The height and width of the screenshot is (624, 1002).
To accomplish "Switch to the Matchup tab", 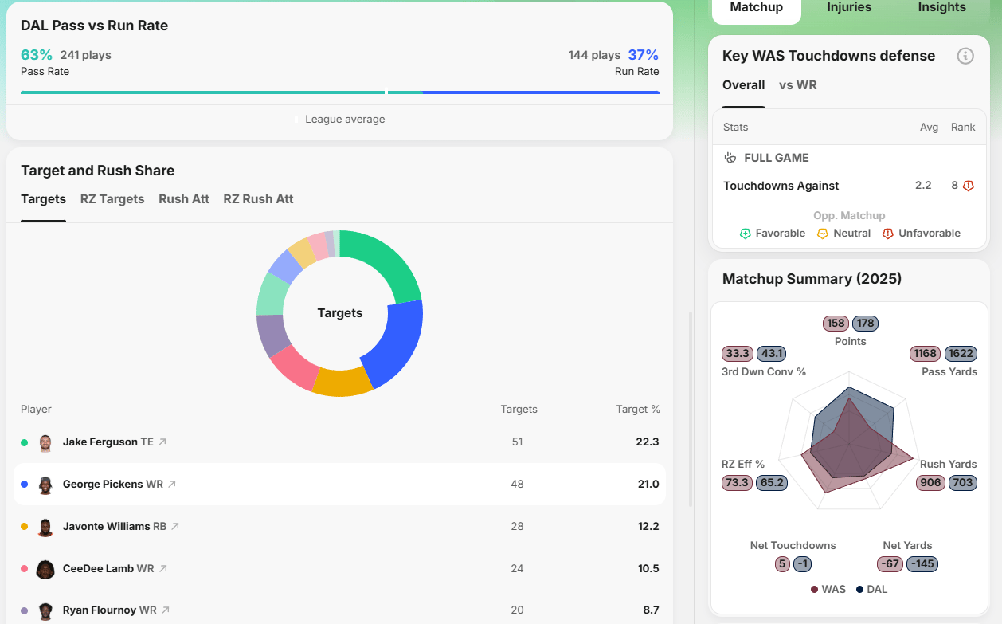I will tap(756, 8).
